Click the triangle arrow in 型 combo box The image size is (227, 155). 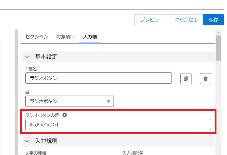(109, 102)
